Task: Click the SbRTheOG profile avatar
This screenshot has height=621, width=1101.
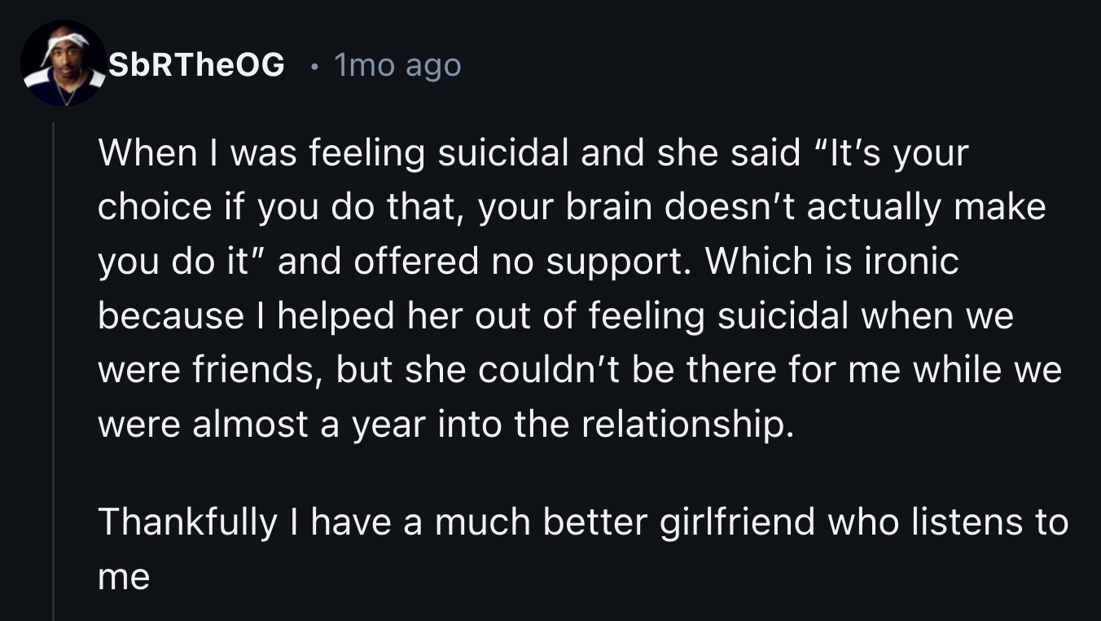Action: click(64, 64)
